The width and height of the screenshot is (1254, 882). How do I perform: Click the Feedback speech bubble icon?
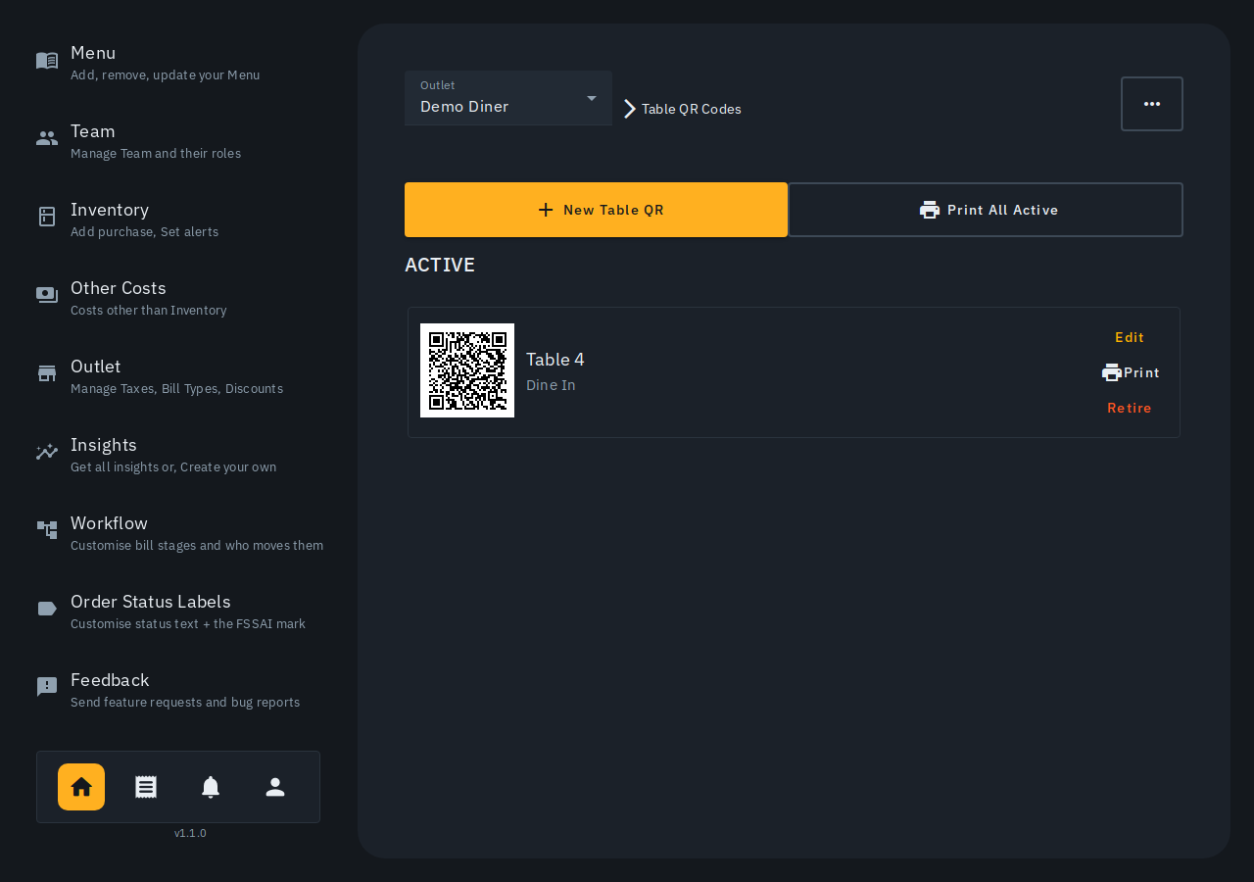47,687
